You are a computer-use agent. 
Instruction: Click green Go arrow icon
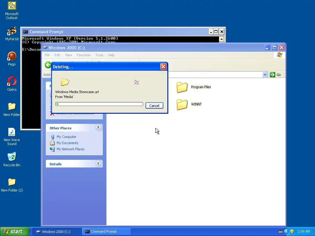tap(273, 75)
